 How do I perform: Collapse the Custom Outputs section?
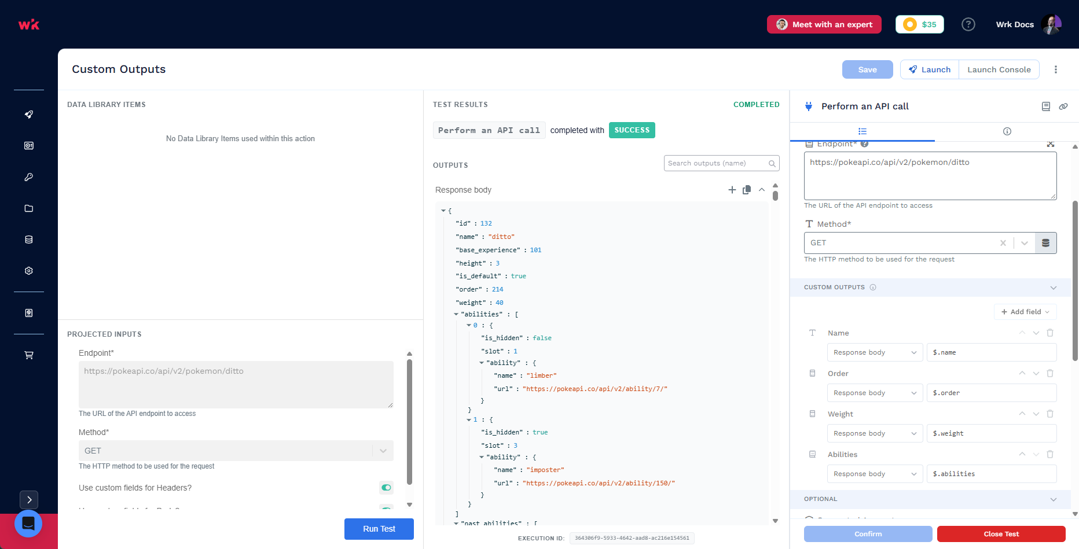[1053, 288]
